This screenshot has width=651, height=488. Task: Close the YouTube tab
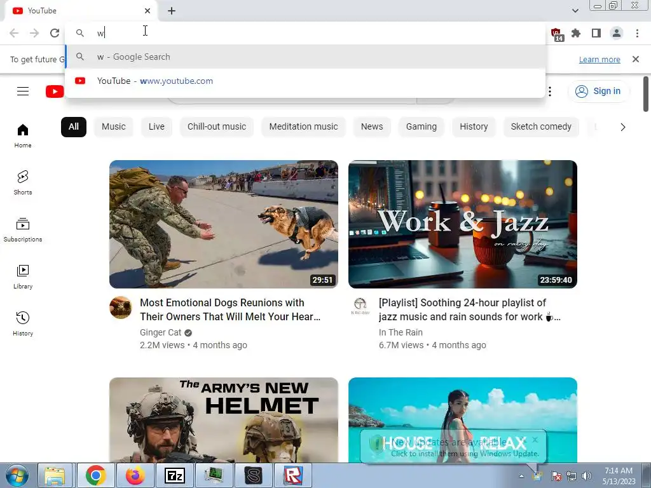tap(147, 11)
